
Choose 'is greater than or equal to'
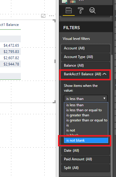[x=86, y=120]
